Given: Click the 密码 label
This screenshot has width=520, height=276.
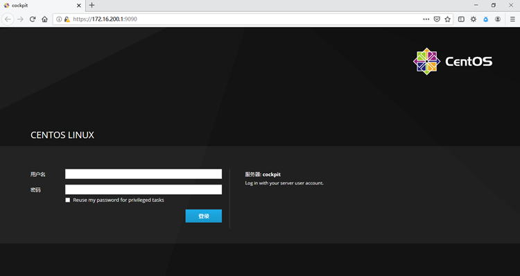Looking at the screenshot, I should point(35,190).
